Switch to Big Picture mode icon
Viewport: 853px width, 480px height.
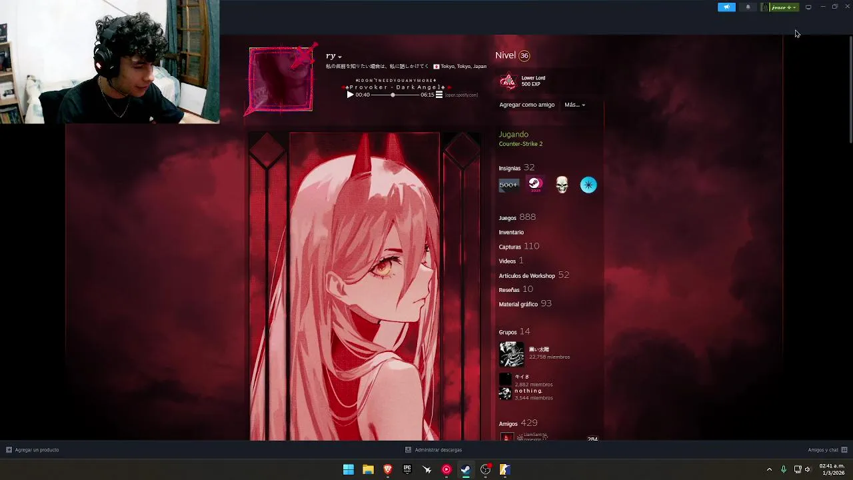[808, 7]
